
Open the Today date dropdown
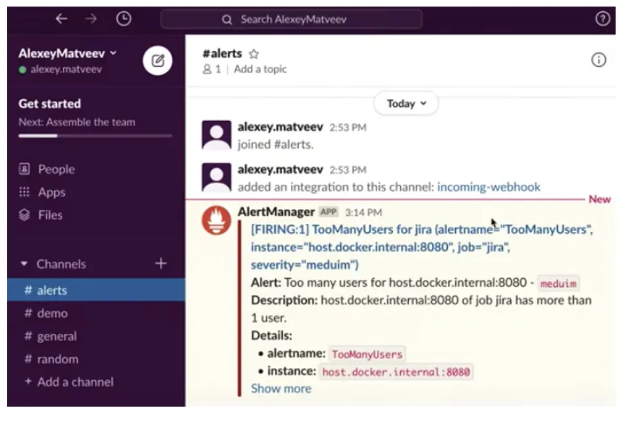click(x=406, y=103)
